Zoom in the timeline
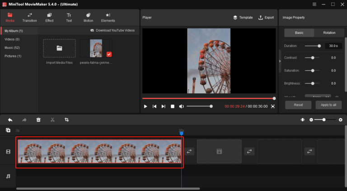 (340, 119)
